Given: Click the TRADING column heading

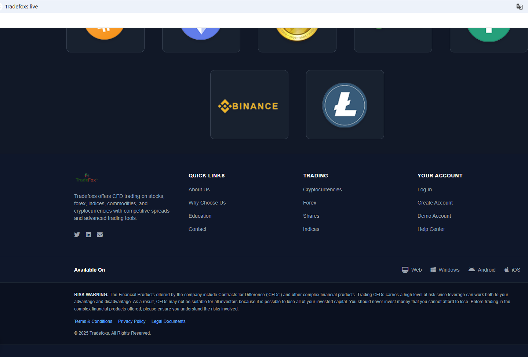Looking at the screenshot, I should coord(316,176).
